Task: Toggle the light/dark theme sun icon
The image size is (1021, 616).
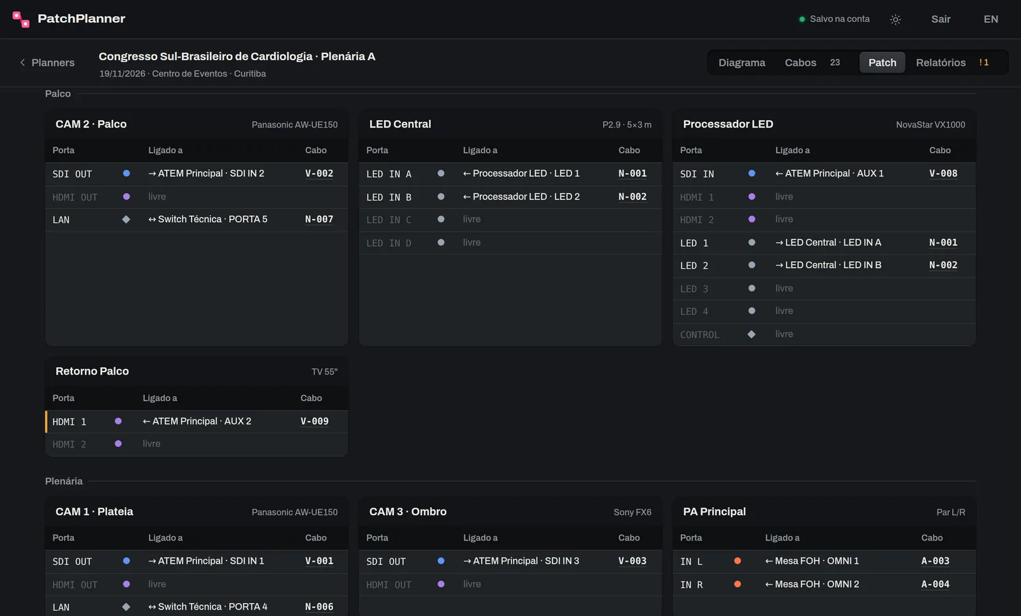Action: (895, 19)
